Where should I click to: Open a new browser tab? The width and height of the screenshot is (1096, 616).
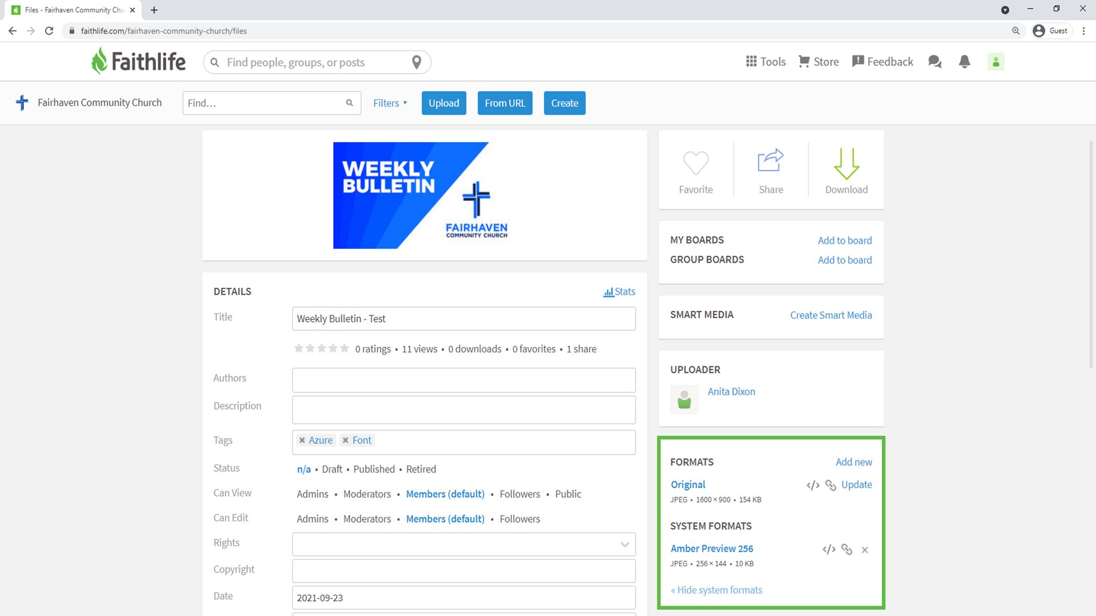click(x=154, y=10)
